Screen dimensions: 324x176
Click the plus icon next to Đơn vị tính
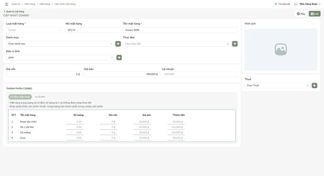pos(119,57)
